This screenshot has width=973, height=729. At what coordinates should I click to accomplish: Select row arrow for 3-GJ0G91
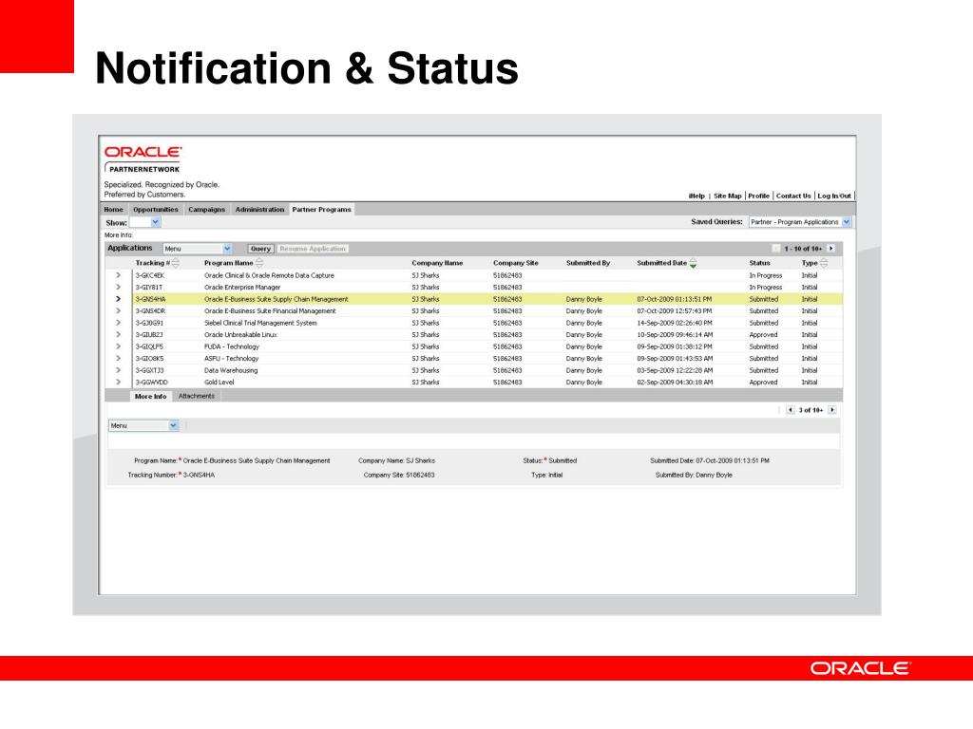tap(118, 323)
